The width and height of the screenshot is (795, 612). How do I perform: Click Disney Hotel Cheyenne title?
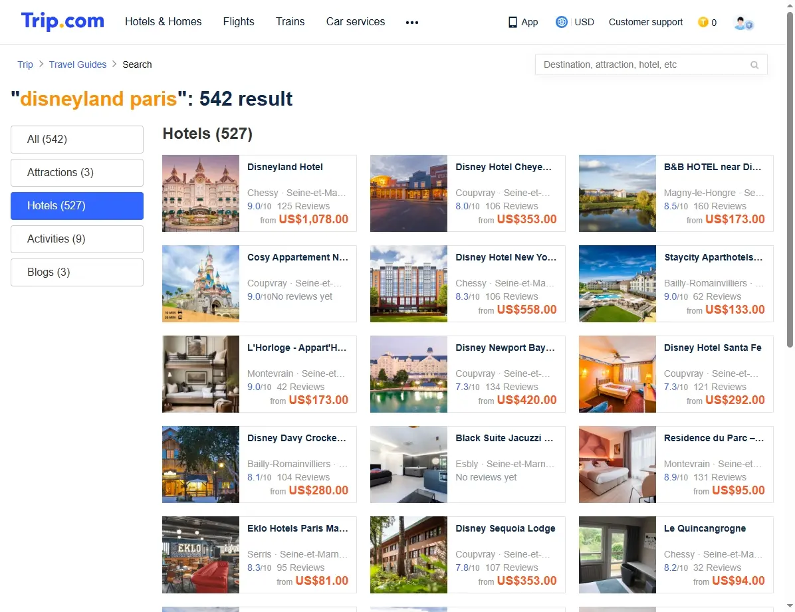tap(503, 167)
